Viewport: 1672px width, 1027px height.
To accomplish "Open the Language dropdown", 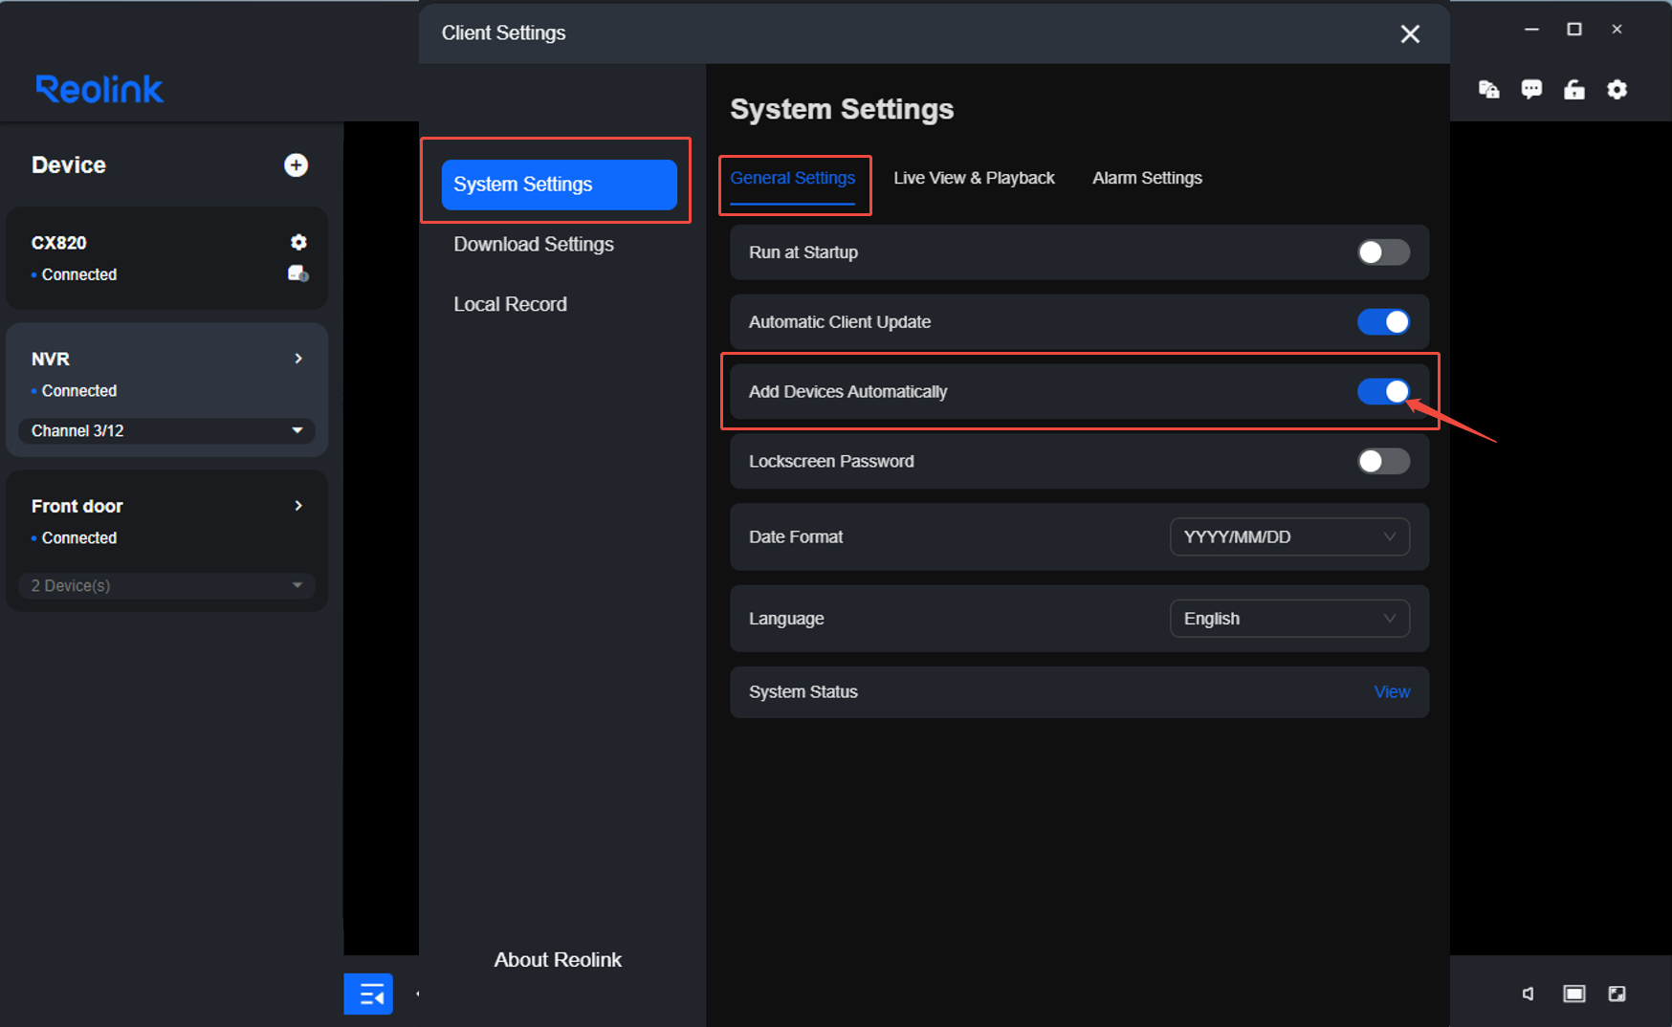I will pyautogui.click(x=1289, y=619).
